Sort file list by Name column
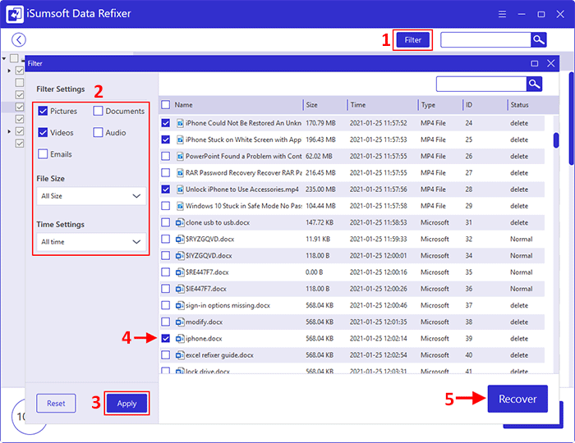The width and height of the screenshot is (575, 443). click(183, 105)
